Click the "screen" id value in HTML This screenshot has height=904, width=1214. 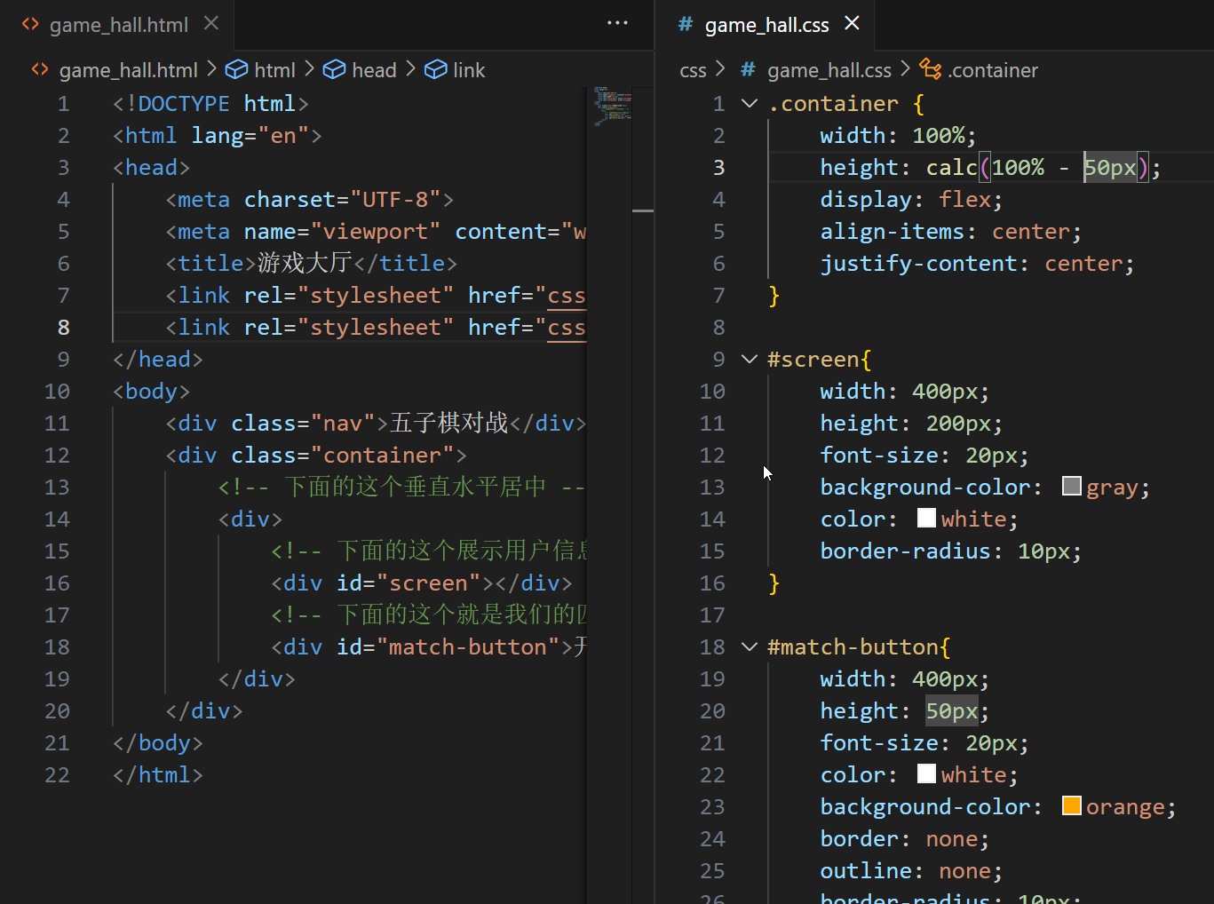429,583
